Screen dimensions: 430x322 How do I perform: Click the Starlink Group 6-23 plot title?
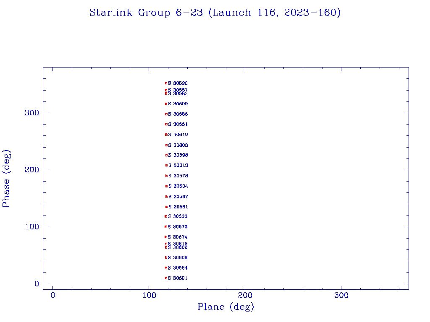click(x=215, y=13)
